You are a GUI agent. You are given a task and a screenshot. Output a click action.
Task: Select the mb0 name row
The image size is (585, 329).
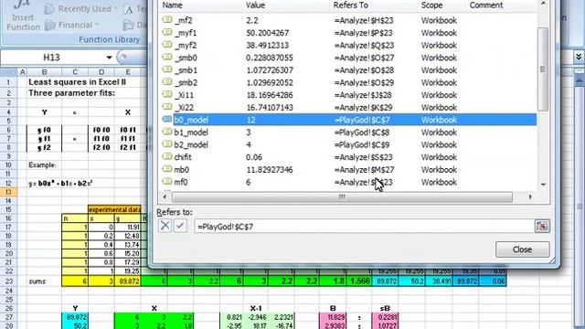(348, 170)
